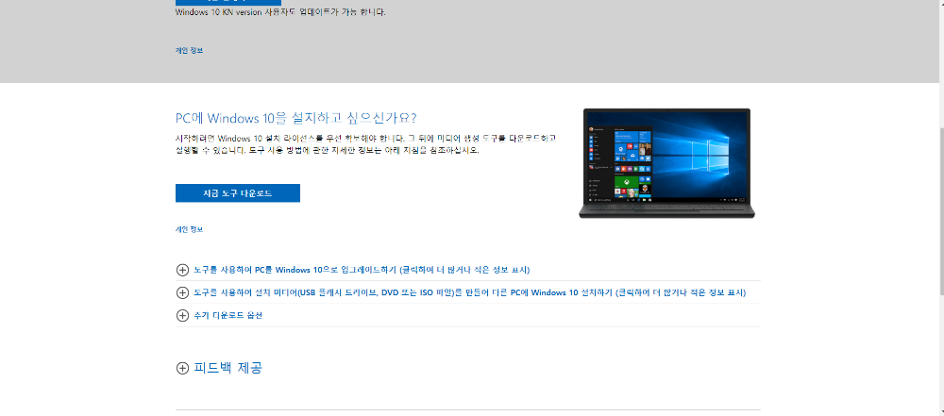
Task: Expand the installation media section plus icon
Action: click(x=182, y=292)
